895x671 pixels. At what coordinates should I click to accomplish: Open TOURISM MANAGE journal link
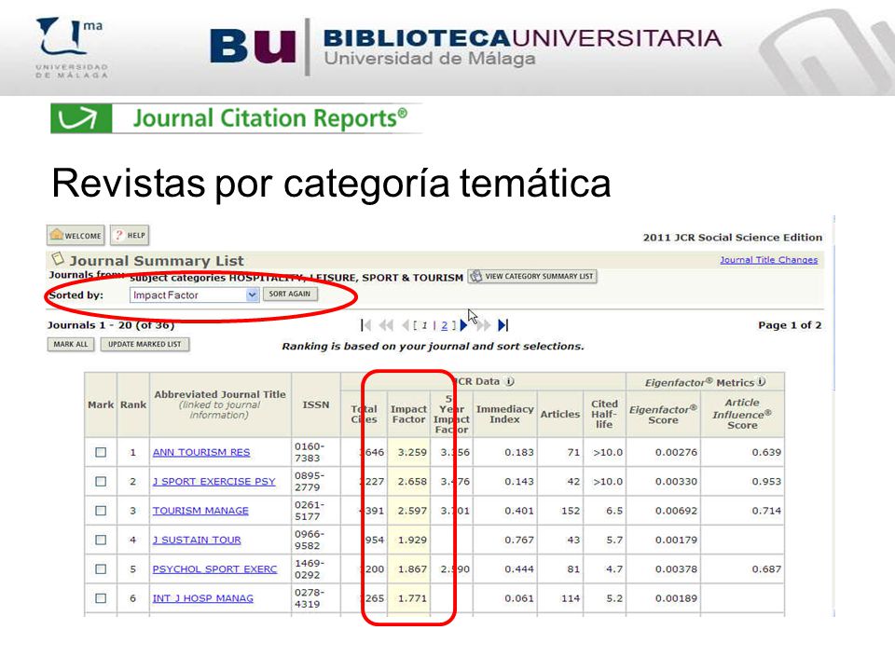200,510
